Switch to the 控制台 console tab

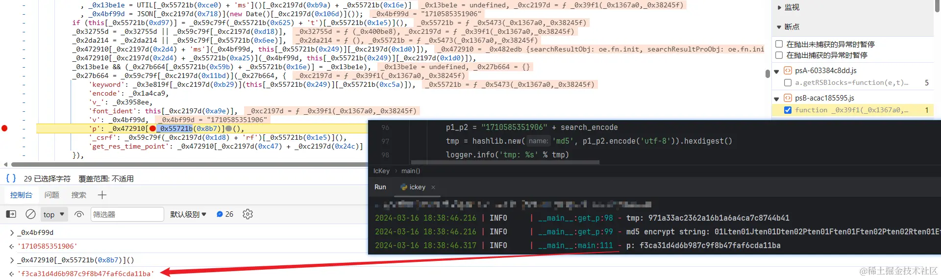point(21,195)
